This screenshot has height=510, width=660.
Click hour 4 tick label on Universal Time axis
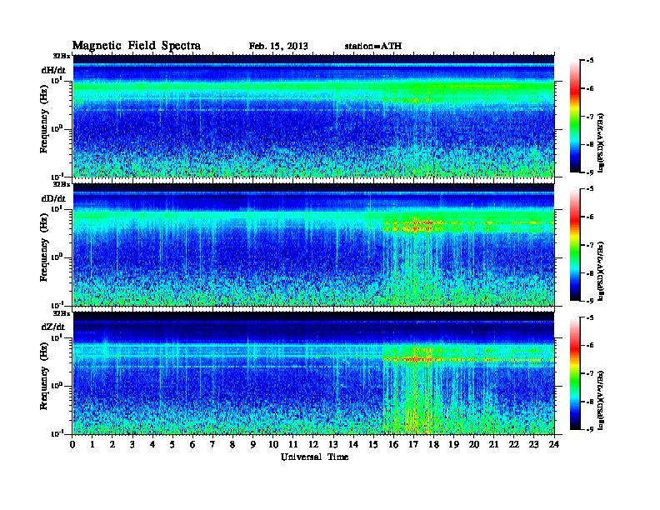(152, 444)
